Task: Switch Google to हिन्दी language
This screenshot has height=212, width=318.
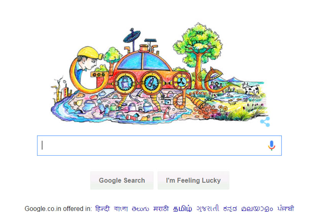Action: tap(102, 209)
